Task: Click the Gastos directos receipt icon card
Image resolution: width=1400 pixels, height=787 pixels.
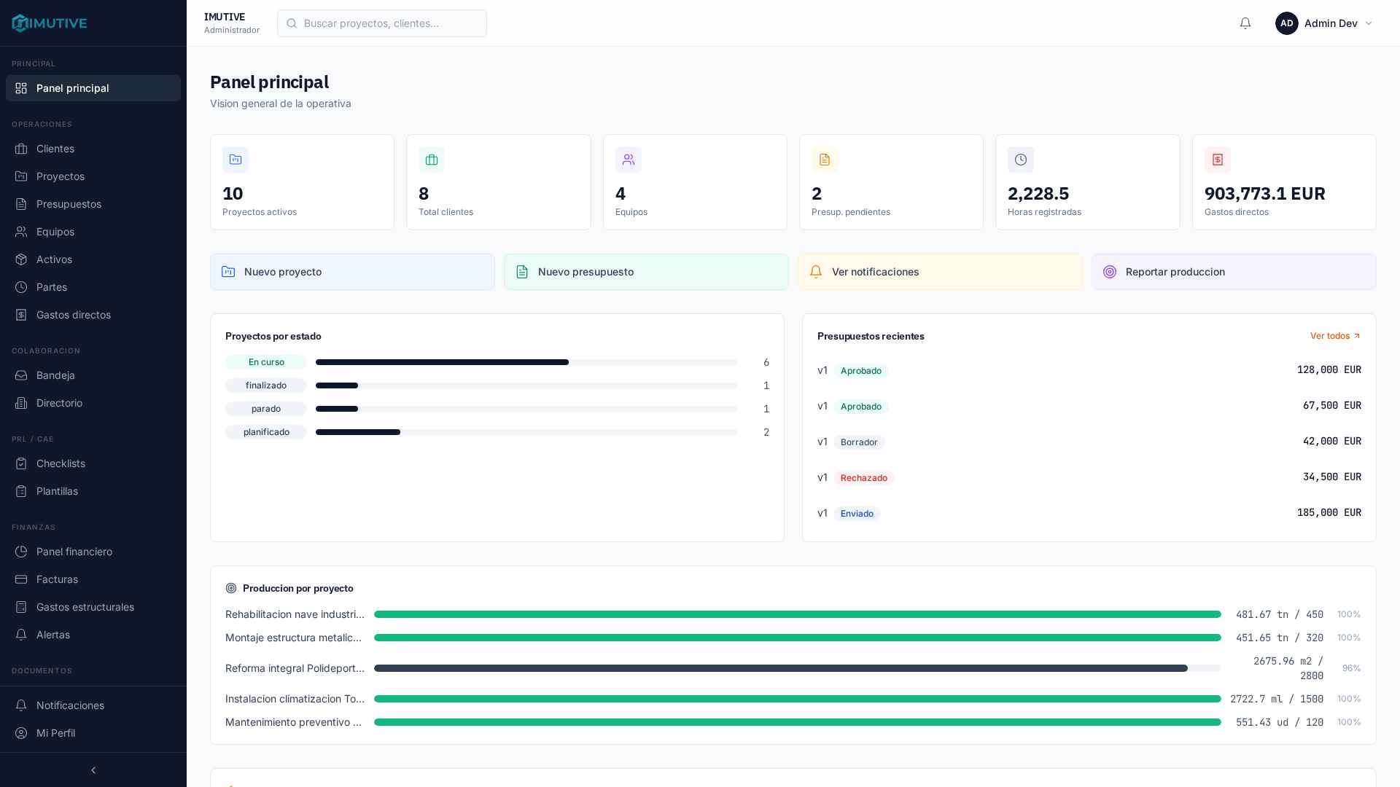Action: tap(1218, 160)
